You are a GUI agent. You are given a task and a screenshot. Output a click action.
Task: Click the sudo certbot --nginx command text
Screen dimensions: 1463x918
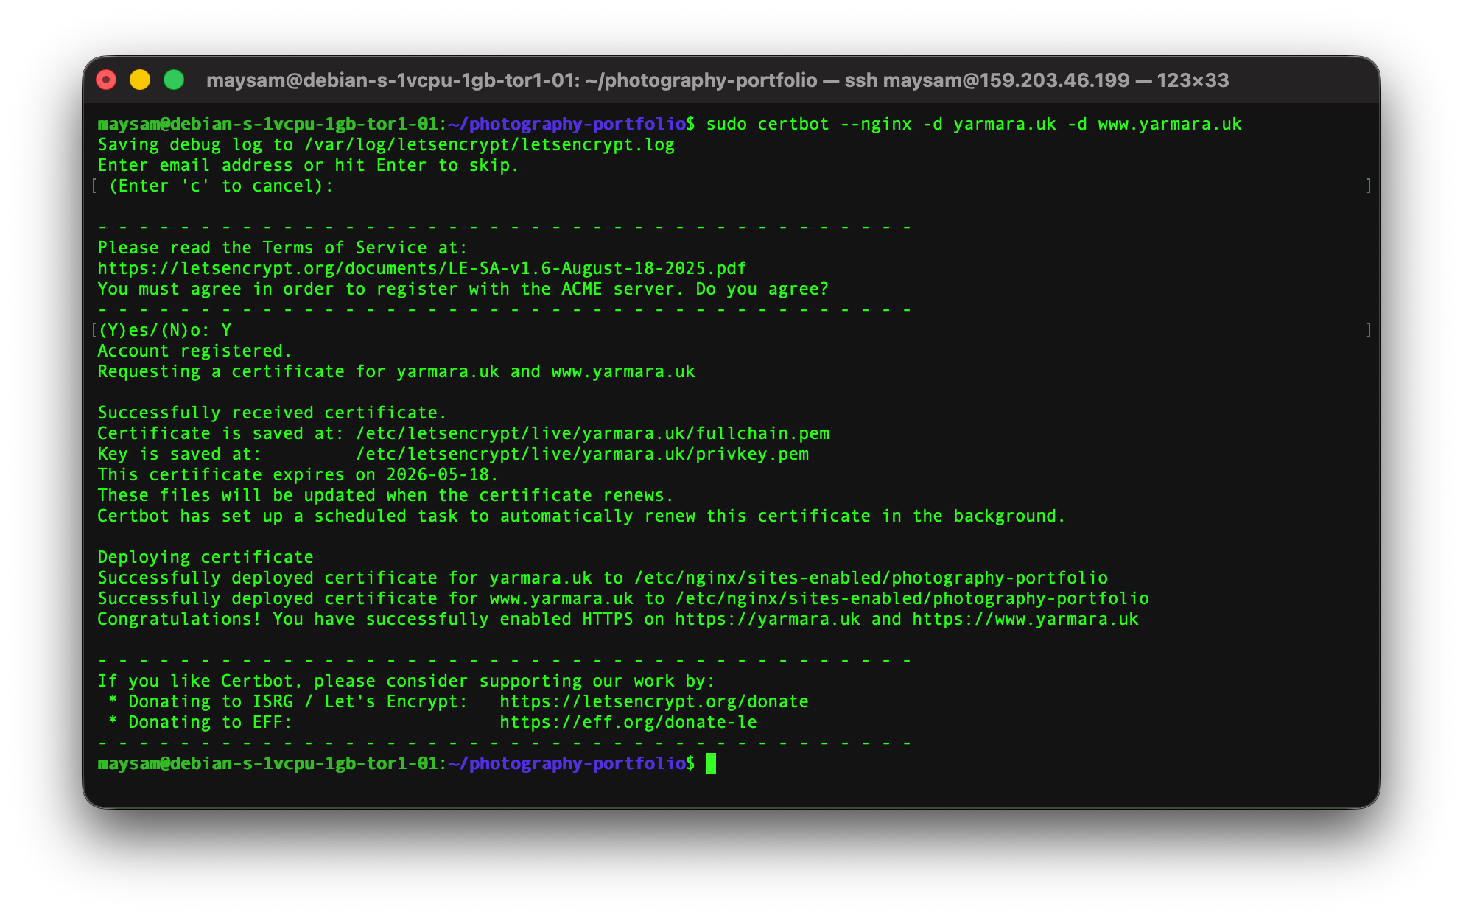coord(974,124)
